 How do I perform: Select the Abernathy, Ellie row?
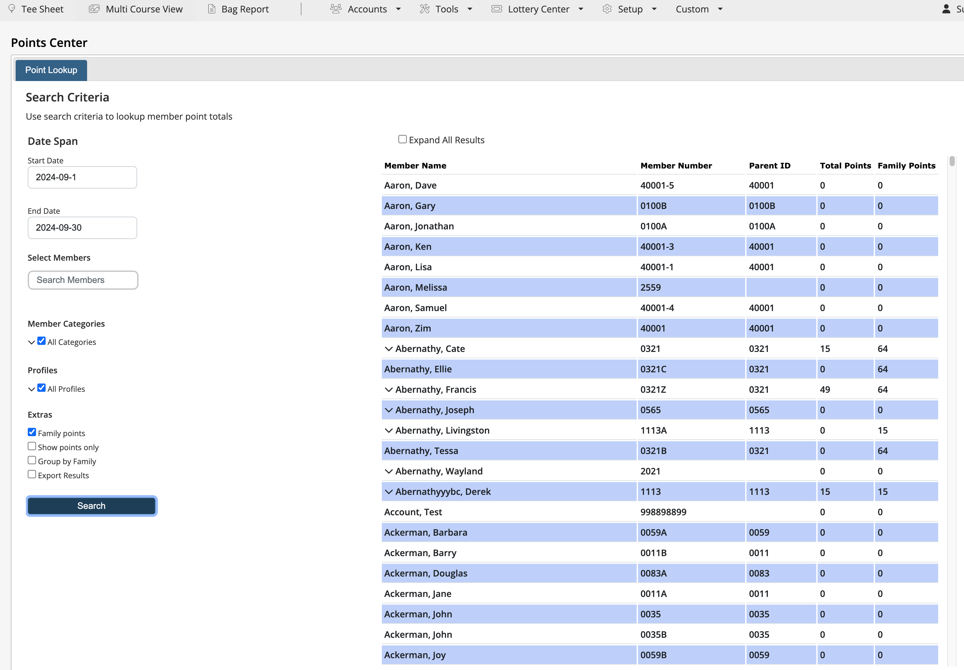pyautogui.click(x=660, y=369)
